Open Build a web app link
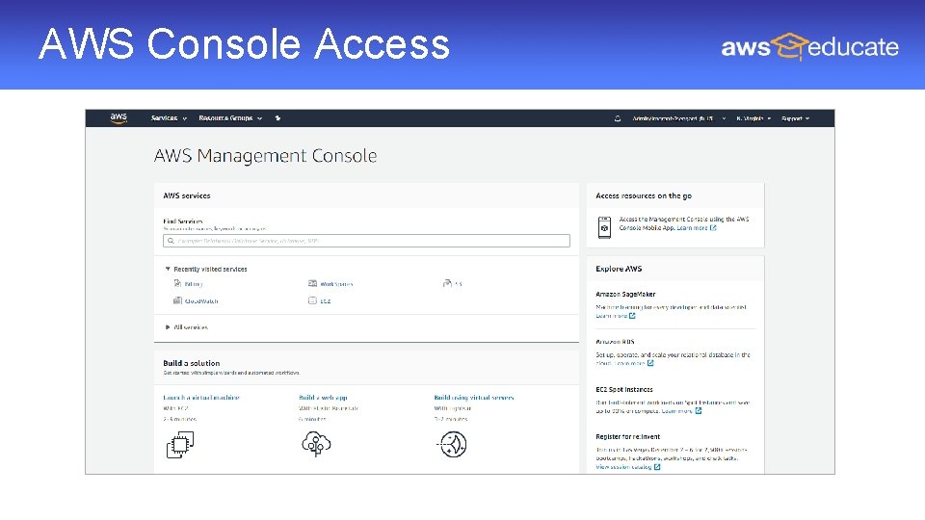Viewport: 925px width, 520px height. click(x=323, y=398)
